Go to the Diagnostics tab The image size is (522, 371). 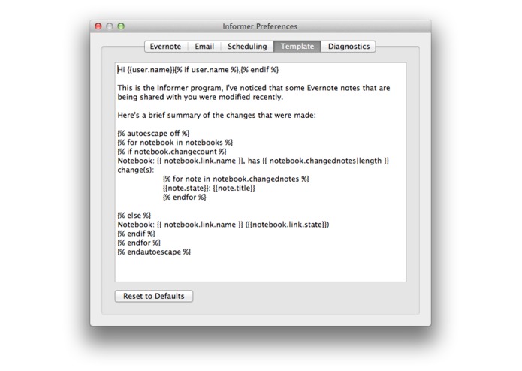pos(349,47)
